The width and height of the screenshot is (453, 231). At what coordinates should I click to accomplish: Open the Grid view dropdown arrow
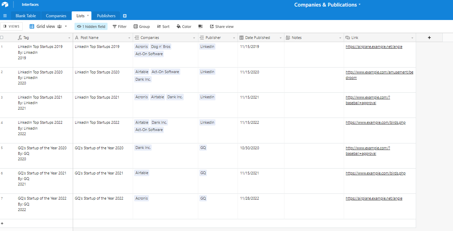[x=66, y=27]
